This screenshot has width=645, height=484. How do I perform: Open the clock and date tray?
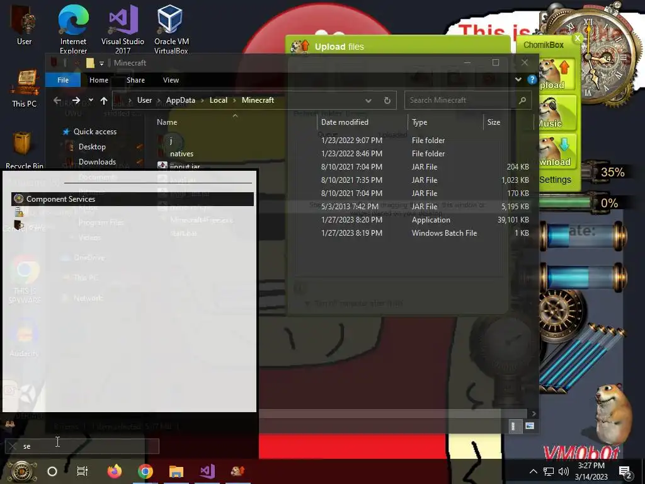pos(591,471)
